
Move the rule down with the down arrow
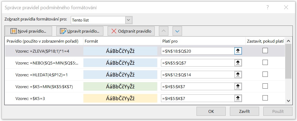[177, 31]
